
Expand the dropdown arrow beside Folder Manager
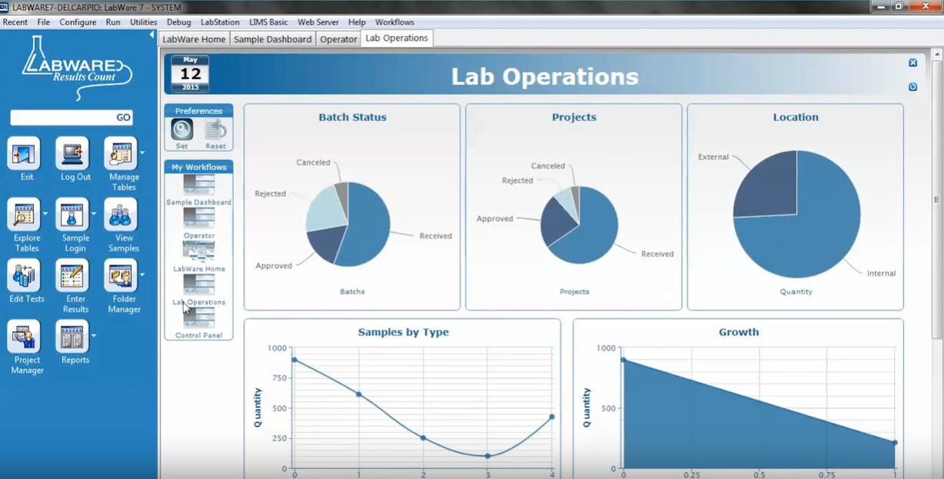click(142, 274)
